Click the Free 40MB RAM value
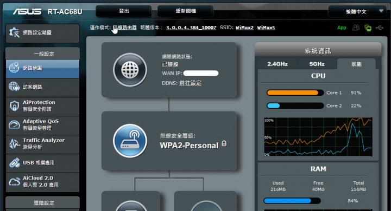Screen dimensions: 391x211 [x=318, y=189]
